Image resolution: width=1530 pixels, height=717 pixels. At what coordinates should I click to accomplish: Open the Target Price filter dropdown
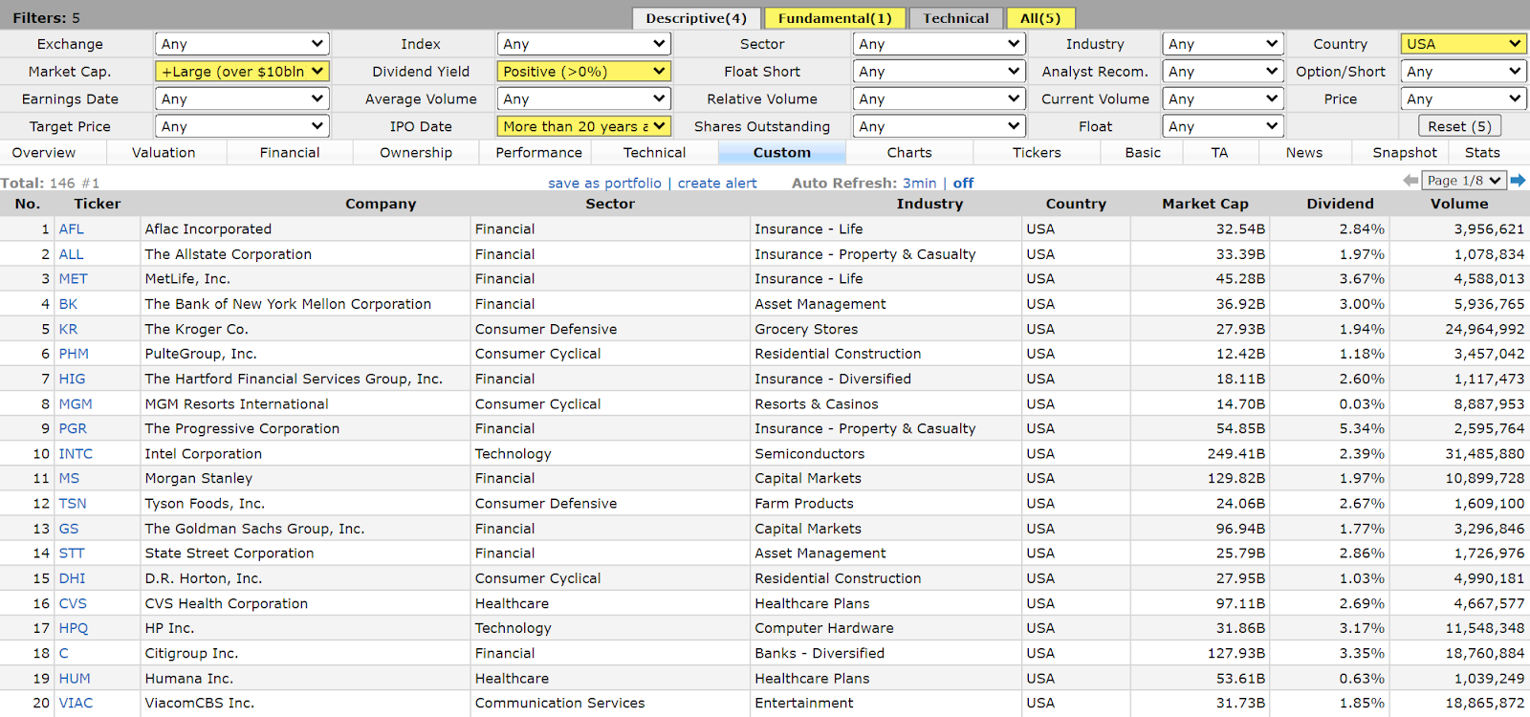pos(242,126)
